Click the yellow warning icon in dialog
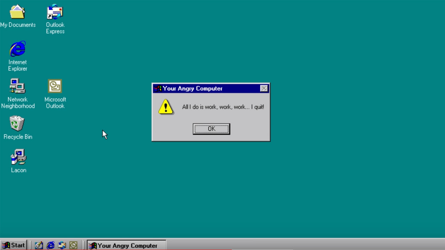The width and height of the screenshot is (445, 250). (165, 107)
